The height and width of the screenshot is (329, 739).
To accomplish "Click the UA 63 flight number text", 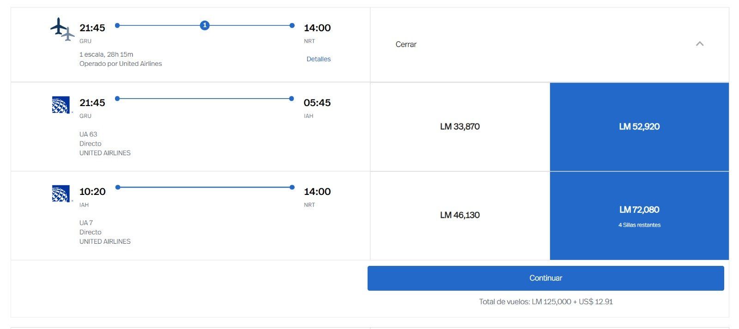I will point(88,134).
